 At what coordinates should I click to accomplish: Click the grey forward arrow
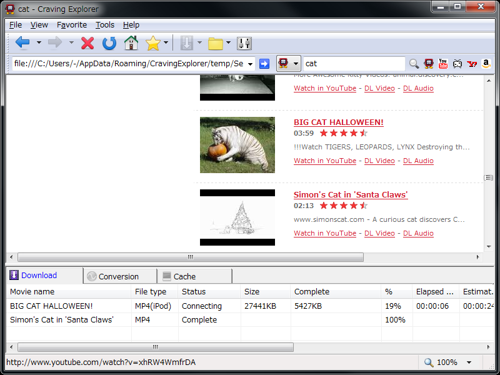55,42
